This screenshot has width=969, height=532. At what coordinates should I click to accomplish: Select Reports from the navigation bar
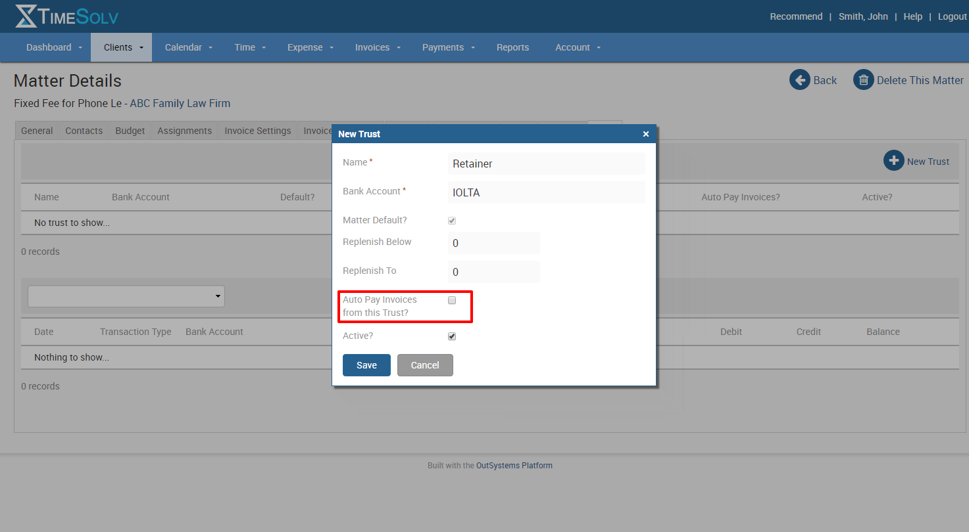(x=512, y=47)
